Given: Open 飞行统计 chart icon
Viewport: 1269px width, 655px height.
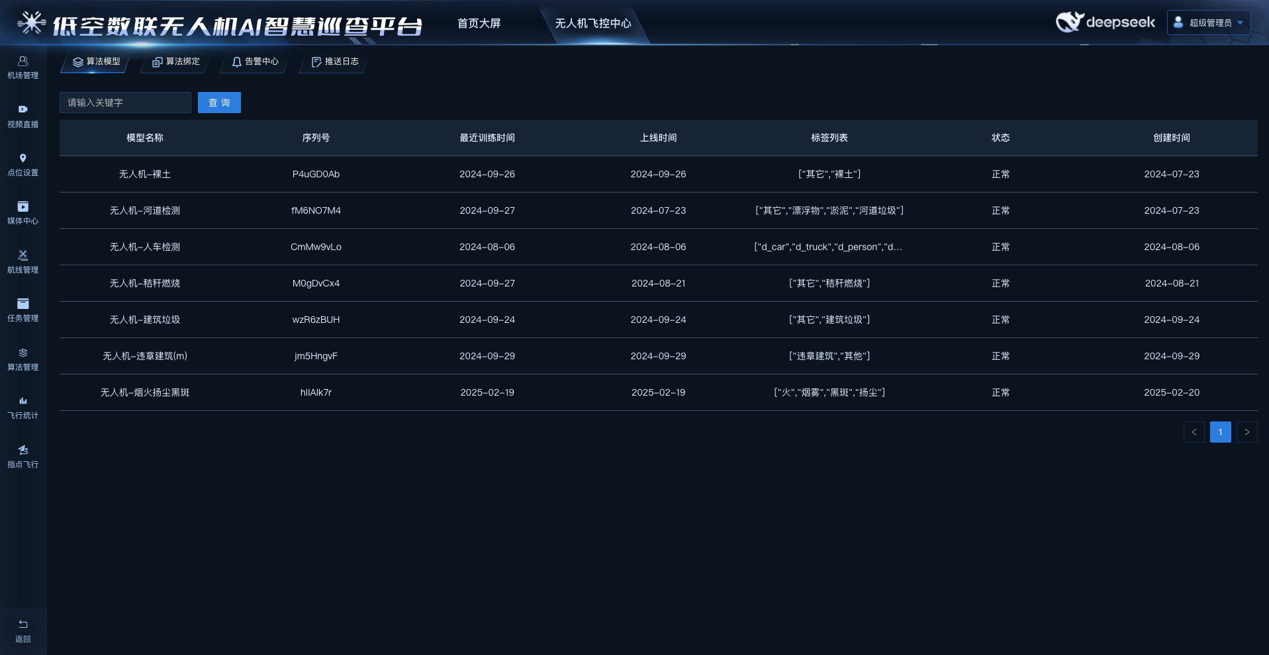Looking at the screenshot, I should [x=23, y=401].
